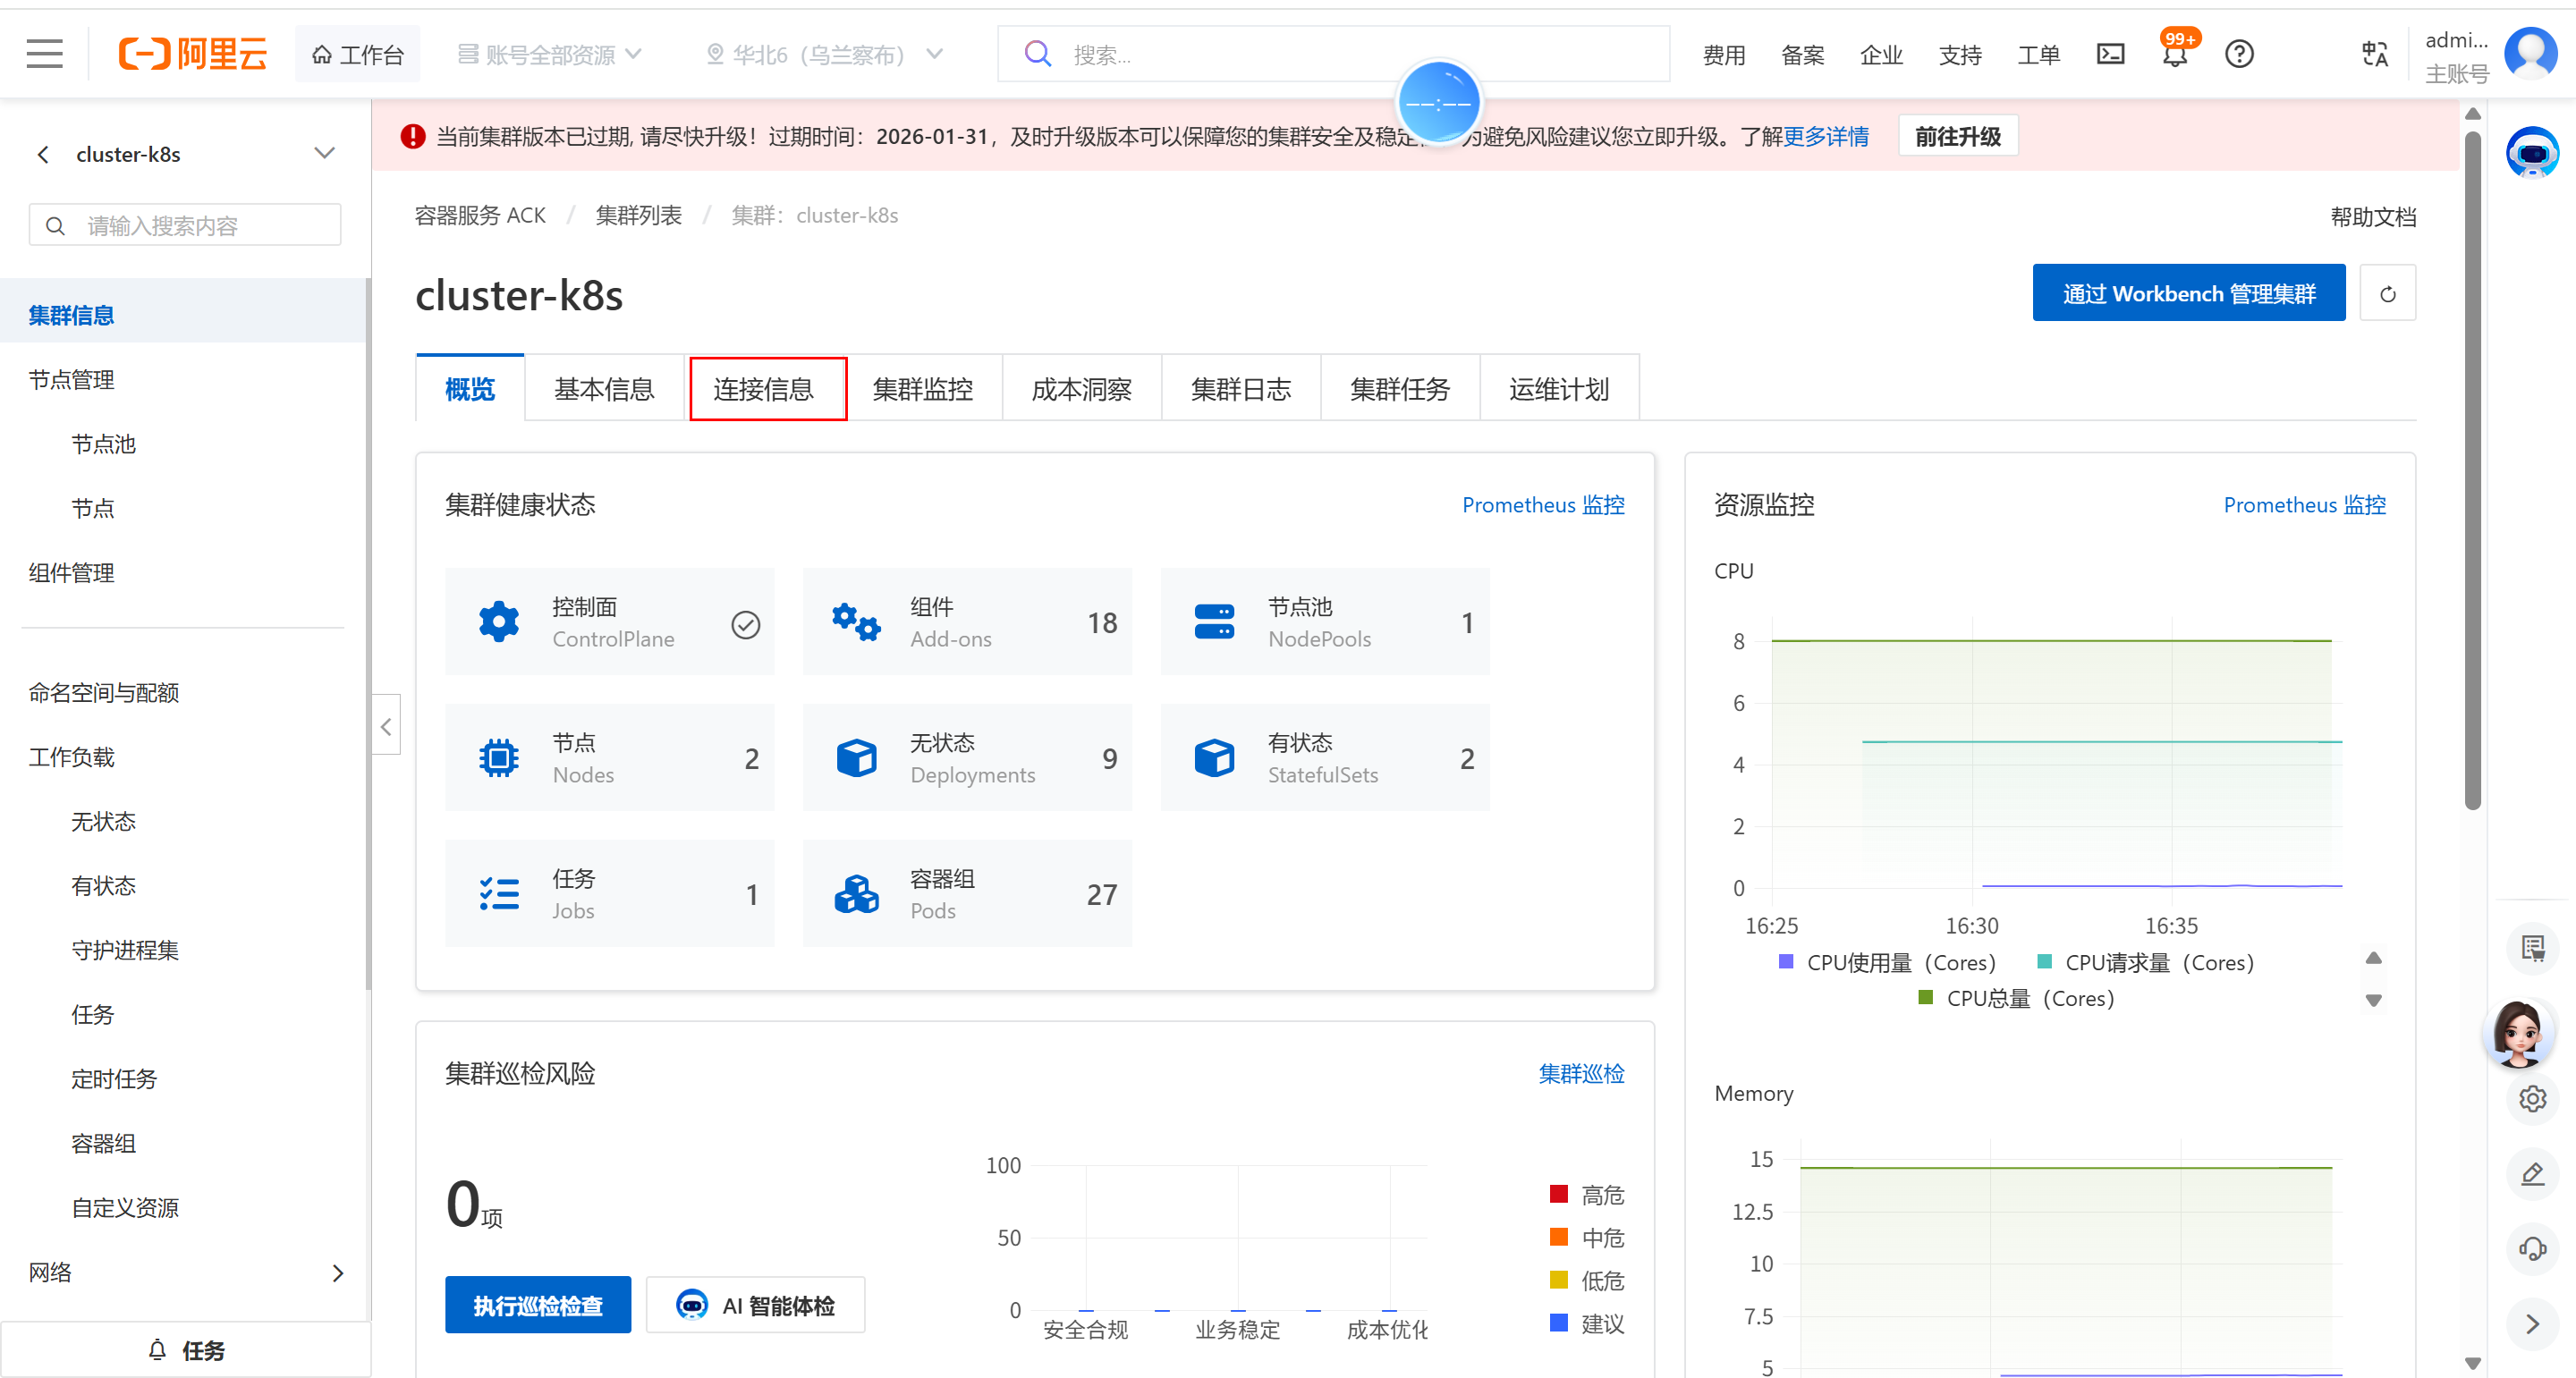Toggle the CPU请求量 (Cores) legend swatch

(x=2044, y=962)
